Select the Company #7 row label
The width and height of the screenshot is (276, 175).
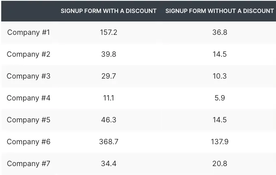[x=28, y=164]
